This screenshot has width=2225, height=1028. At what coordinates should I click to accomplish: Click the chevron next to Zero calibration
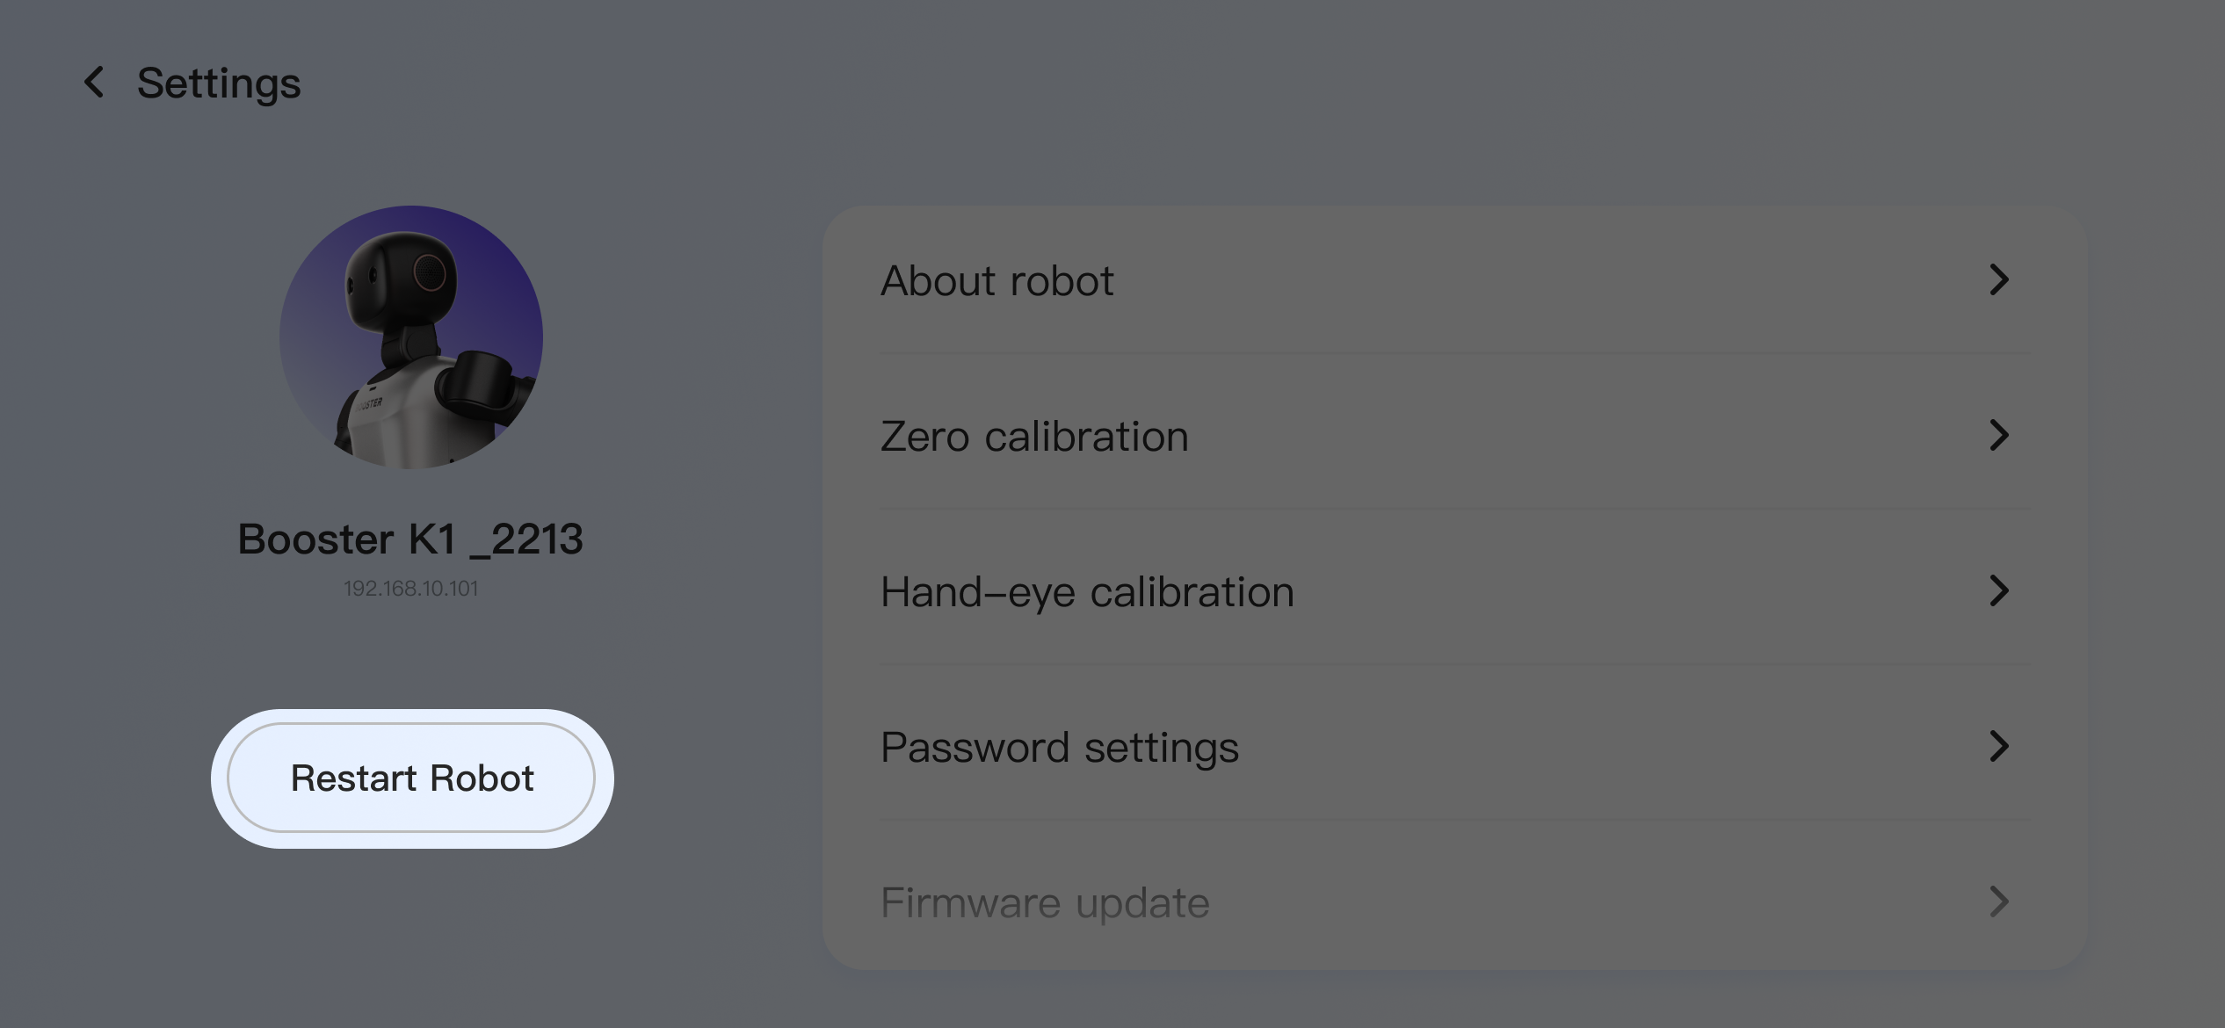click(1998, 436)
